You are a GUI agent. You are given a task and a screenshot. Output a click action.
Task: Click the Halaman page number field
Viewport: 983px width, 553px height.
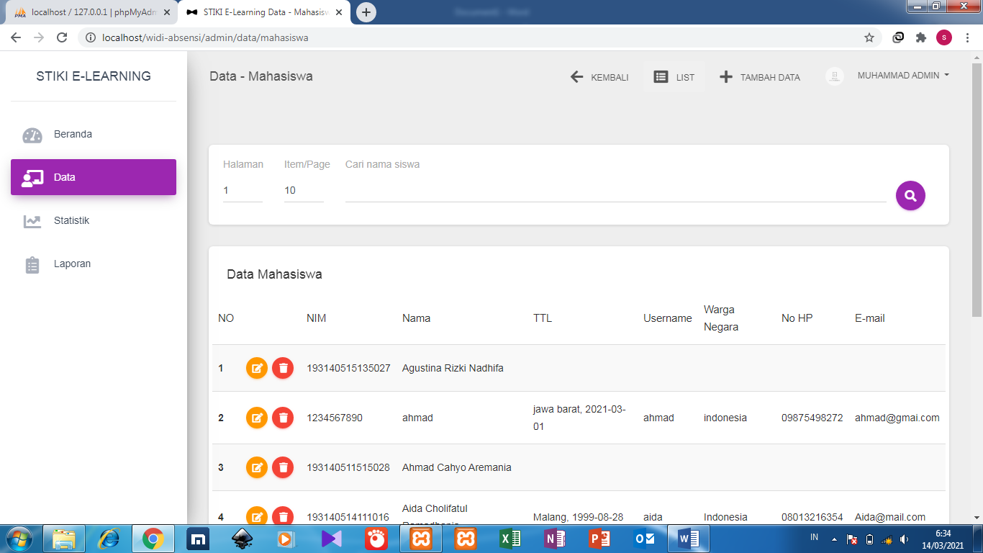coord(243,191)
